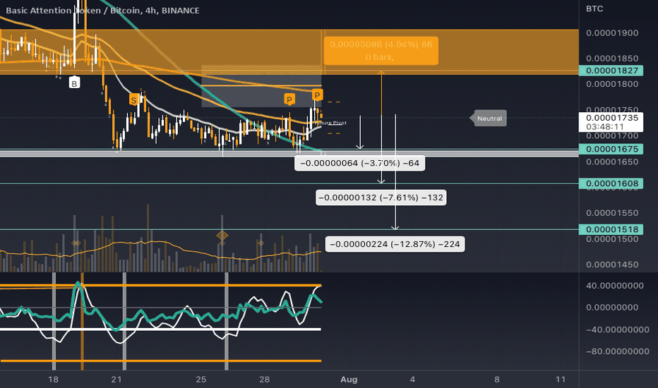Select the -12.87% measurement label
The image size is (658, 388).
coord(395,244)
